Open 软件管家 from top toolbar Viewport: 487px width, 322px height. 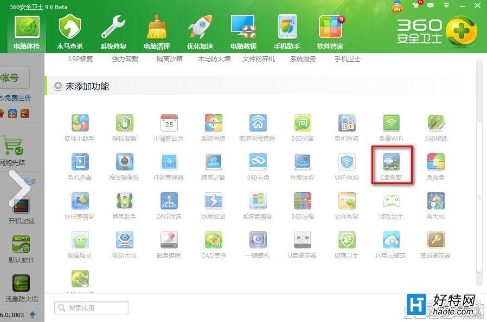(330, 33)
